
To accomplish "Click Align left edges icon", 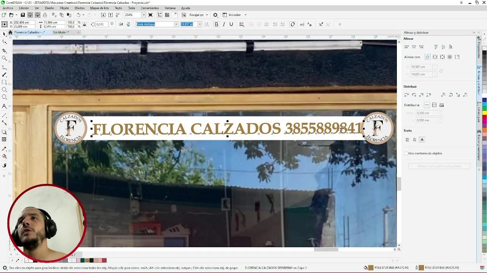I will click(x=406, y=47).
